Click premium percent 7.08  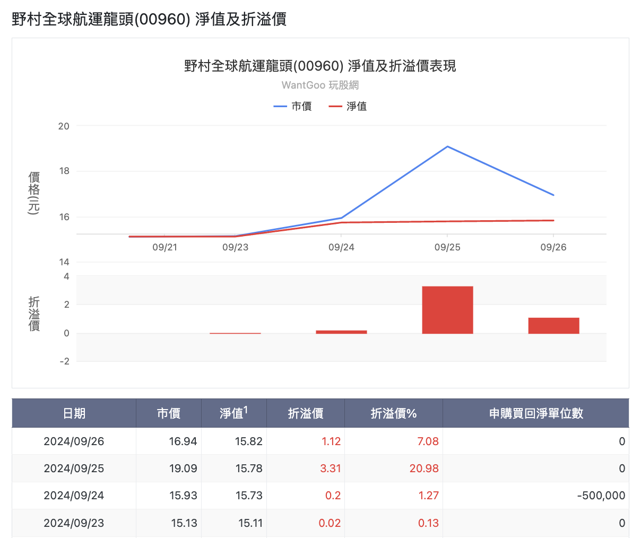(428, 441)
